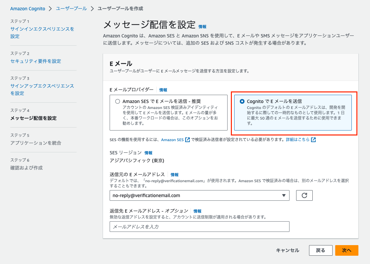Click the breadcrumb chevron after Amazon Cognito

pyautogui.click(x=50, y=9)
